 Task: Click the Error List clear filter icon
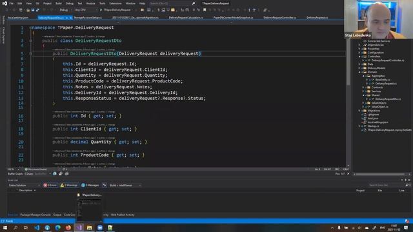[x=105, y=186]
